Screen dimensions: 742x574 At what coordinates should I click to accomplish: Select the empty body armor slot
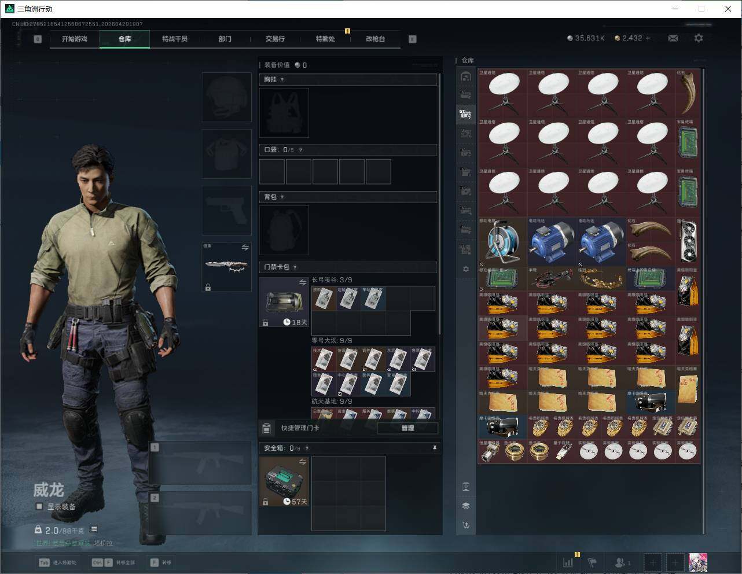pos(226,153)
